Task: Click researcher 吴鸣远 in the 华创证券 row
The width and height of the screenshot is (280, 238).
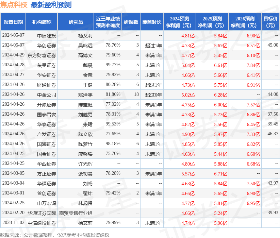Action: point(85,46)
